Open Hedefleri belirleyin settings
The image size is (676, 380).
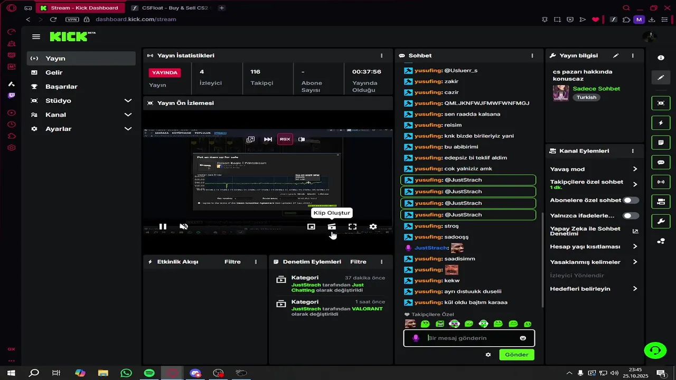594,289
